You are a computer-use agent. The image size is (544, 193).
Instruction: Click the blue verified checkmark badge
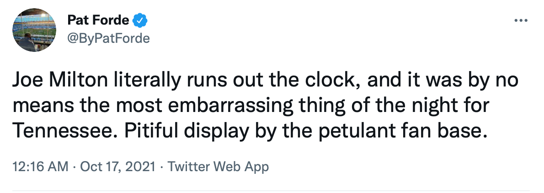pyautogui.click(x=139, y=20)
